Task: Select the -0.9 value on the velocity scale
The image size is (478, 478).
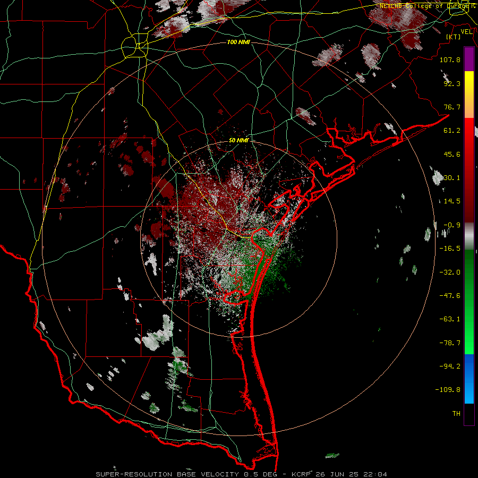Action: point(452,225)
